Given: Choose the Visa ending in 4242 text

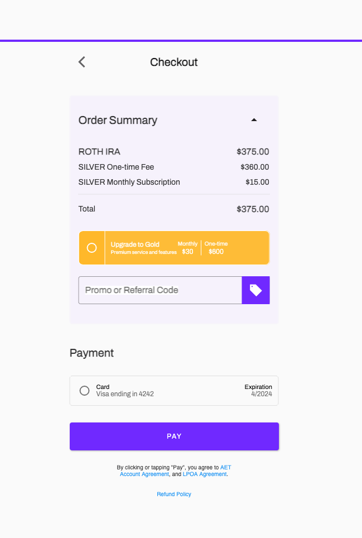Looking at the screenshot, I should point(125,394).
